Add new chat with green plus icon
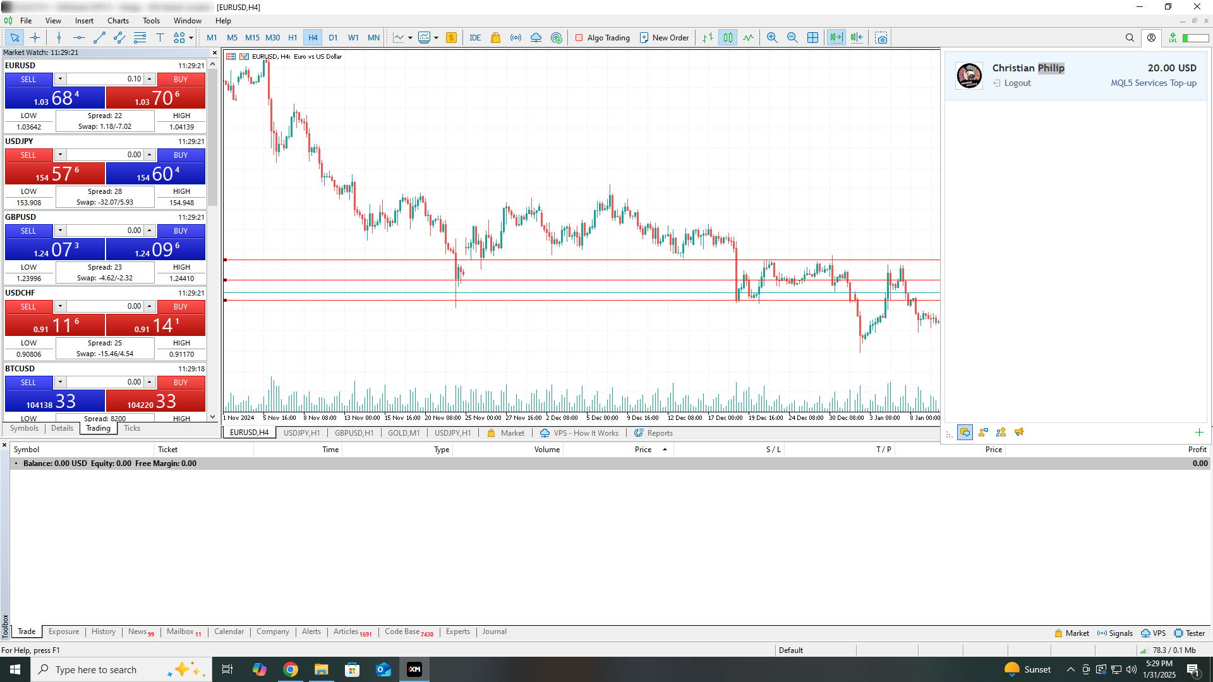This screenshot has width=1213, height=682. click(x=1199, y=433)
